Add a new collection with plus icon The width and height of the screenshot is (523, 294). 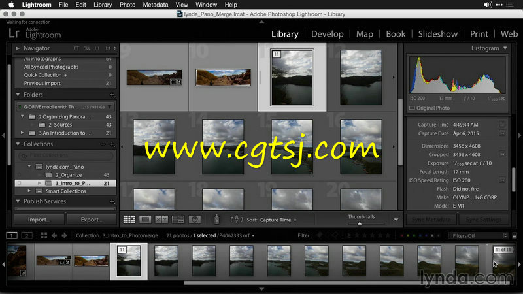(x=112, y=144)
